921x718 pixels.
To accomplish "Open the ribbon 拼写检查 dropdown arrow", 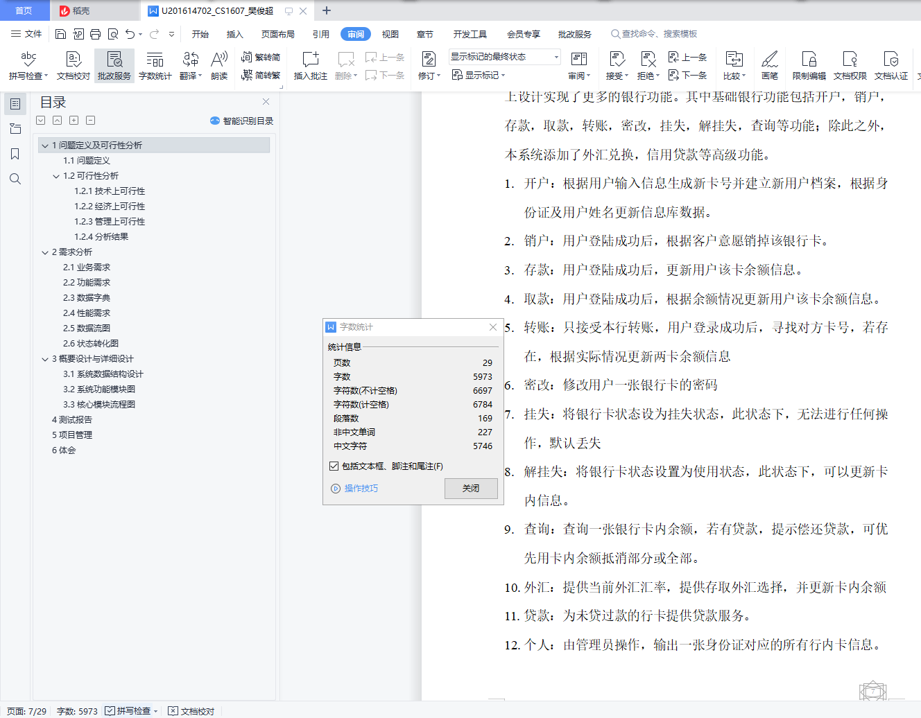I will tap(46, 76).
